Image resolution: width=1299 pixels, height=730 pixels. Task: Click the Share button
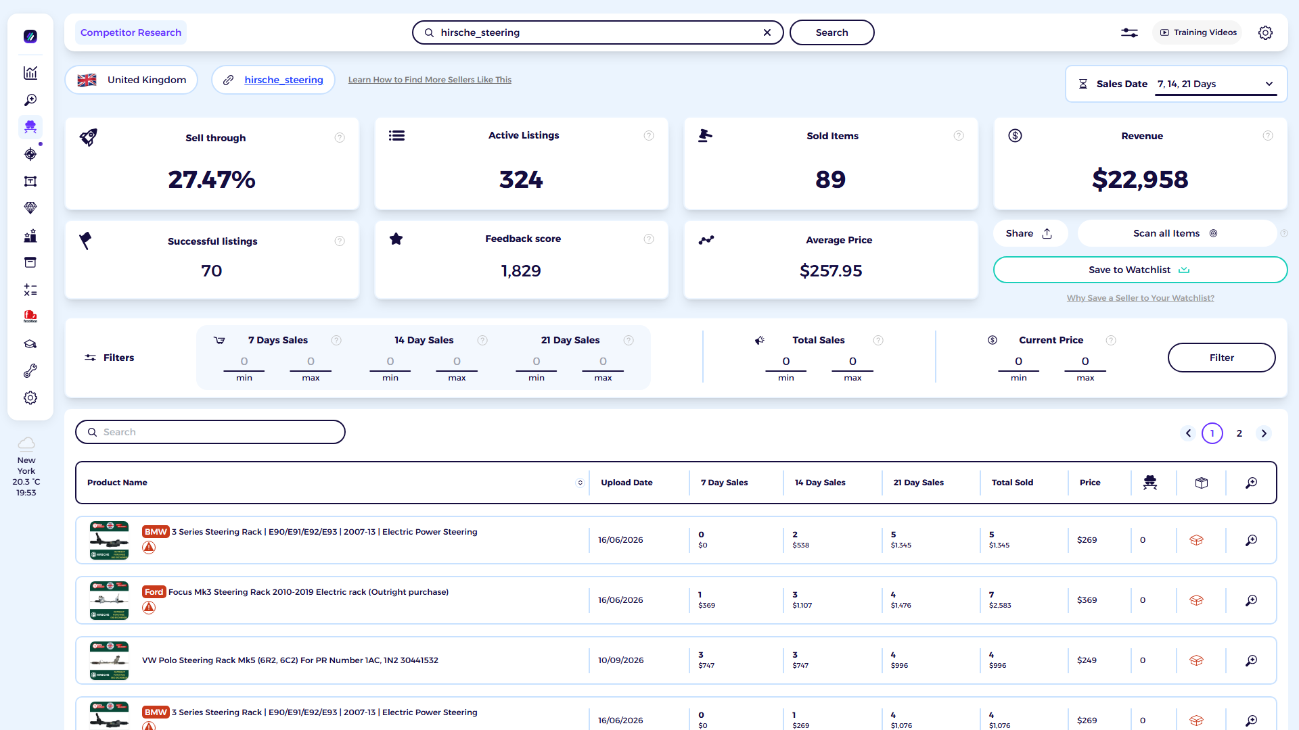coord(1029,233)
